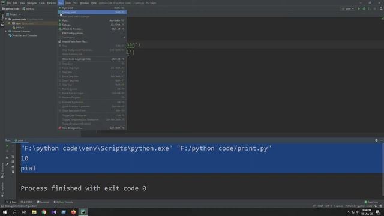Open the Refactor menu
Screen dimensions: 384x216
coord(52,3)
